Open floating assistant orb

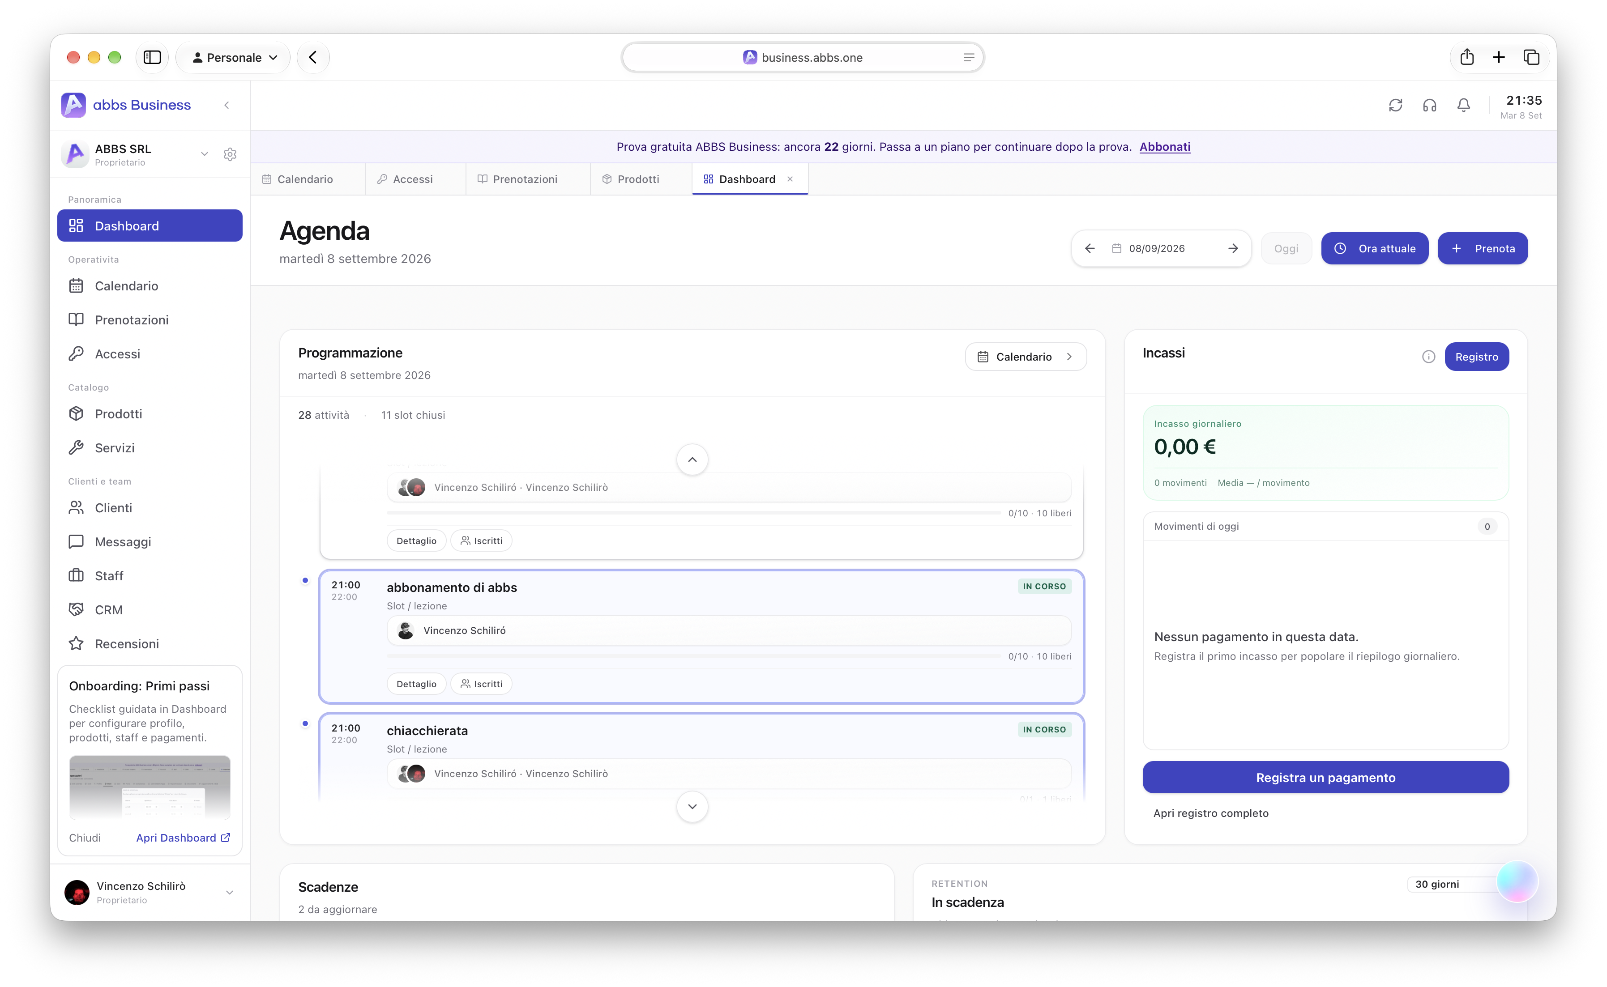pos(1517,881)
